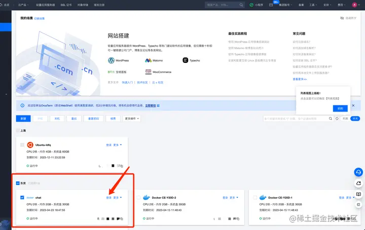Expand 更多 menu on Ubuntu-ldfq card
The width and height of the screenshot is (365, 230).
[118, 145]
